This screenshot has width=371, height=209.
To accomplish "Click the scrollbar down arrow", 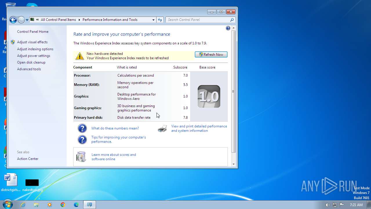I will 234,164.
